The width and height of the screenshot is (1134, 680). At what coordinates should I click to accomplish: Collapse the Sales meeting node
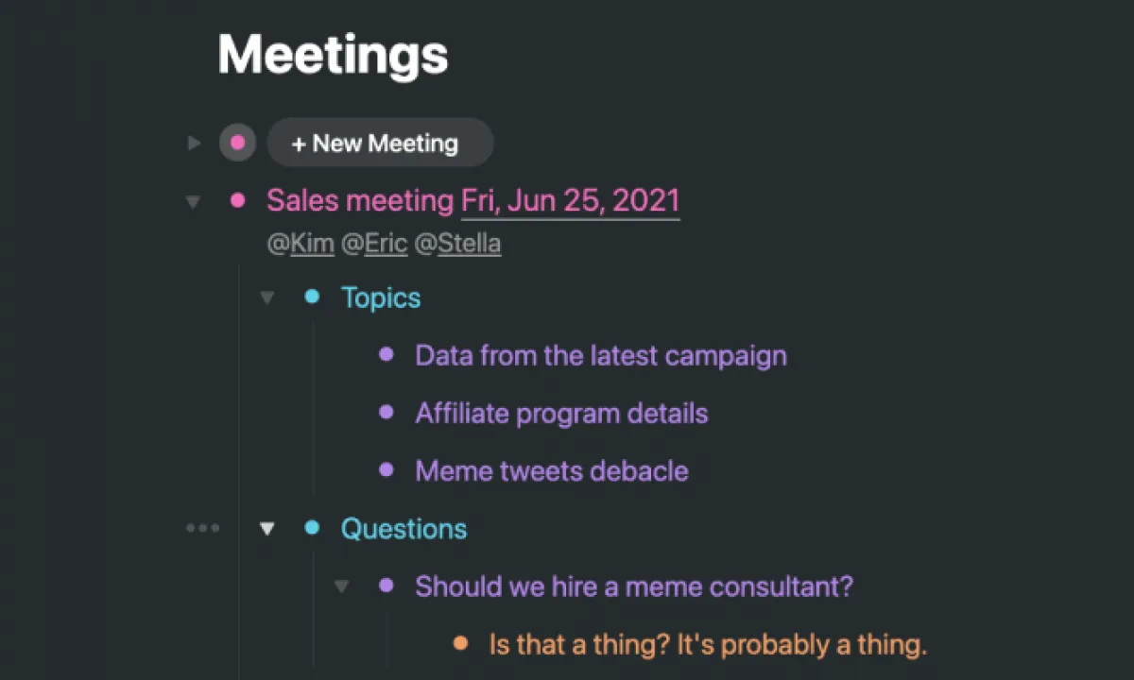point(194,201)
